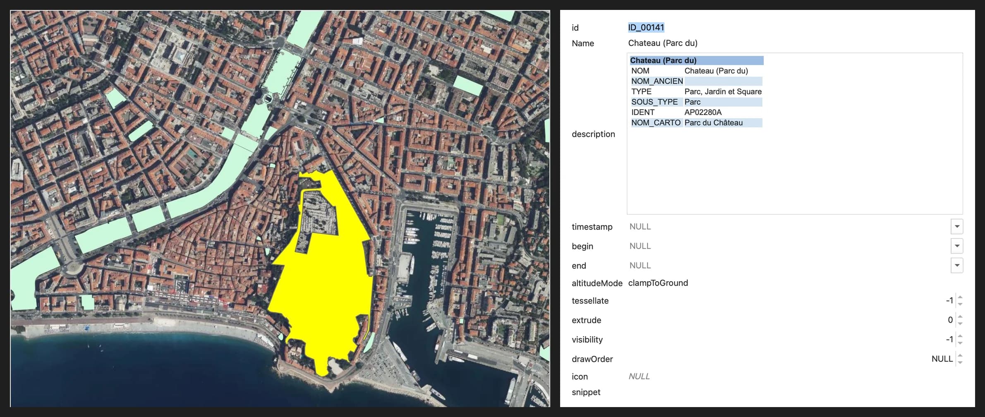Click the extrude value 0

pos(950,320)
